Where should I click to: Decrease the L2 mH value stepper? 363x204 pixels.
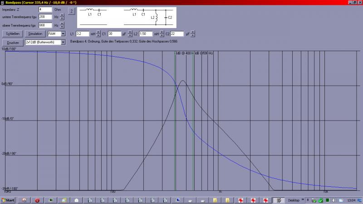162,35
